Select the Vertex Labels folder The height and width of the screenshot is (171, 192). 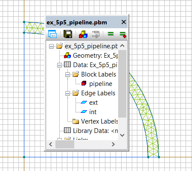click(99, 121)
